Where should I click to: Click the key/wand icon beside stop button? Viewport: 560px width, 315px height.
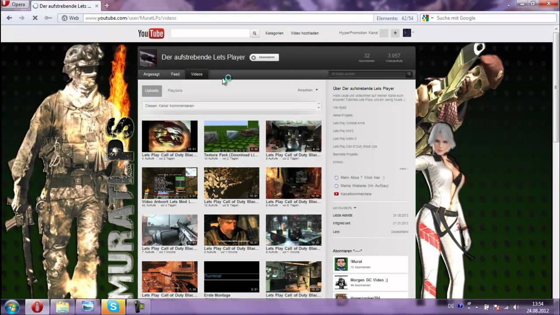(x=48, y=18)
